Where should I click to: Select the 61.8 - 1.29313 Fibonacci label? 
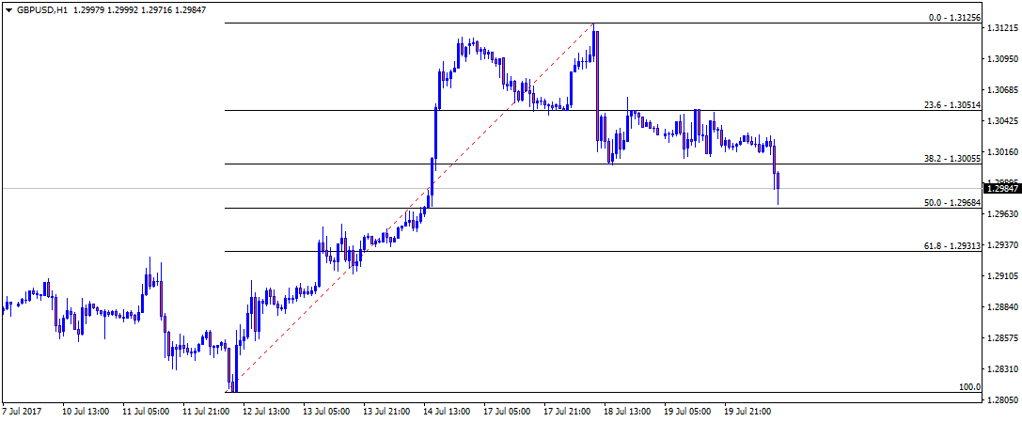952,246
